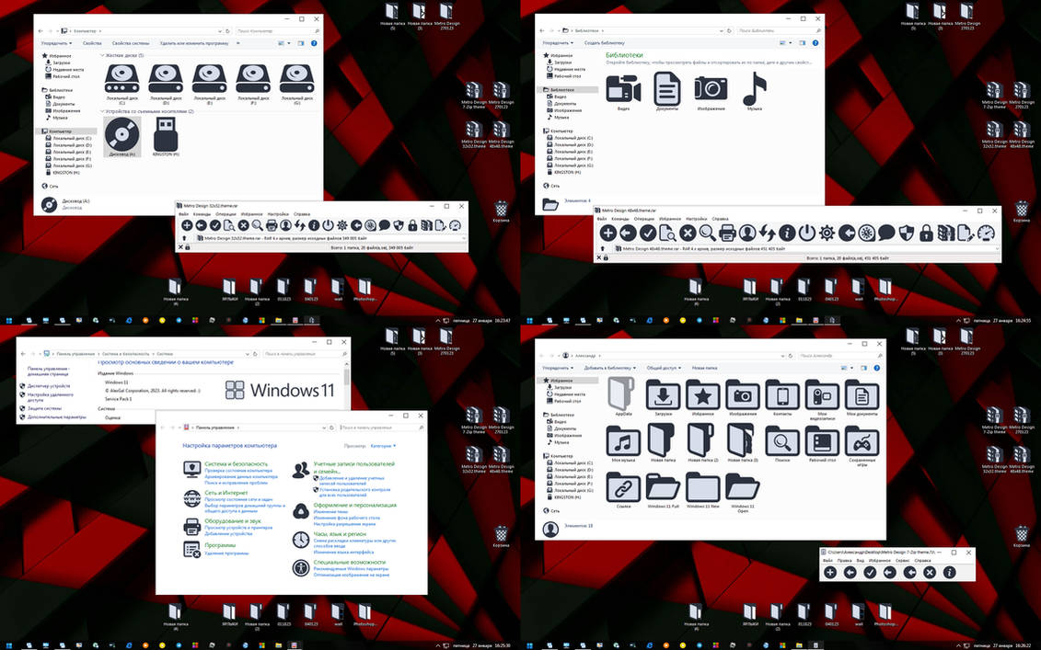Collapse the Жесткие диски (5) group

[102, 56]
